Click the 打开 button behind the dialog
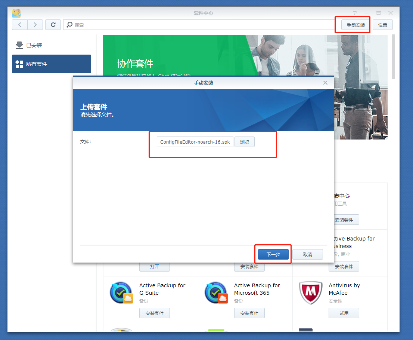This screenshot has height=340, width=413. click(155, 267)
